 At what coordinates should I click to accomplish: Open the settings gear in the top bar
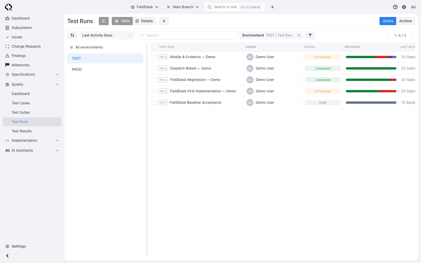click(x=404, y=7)
